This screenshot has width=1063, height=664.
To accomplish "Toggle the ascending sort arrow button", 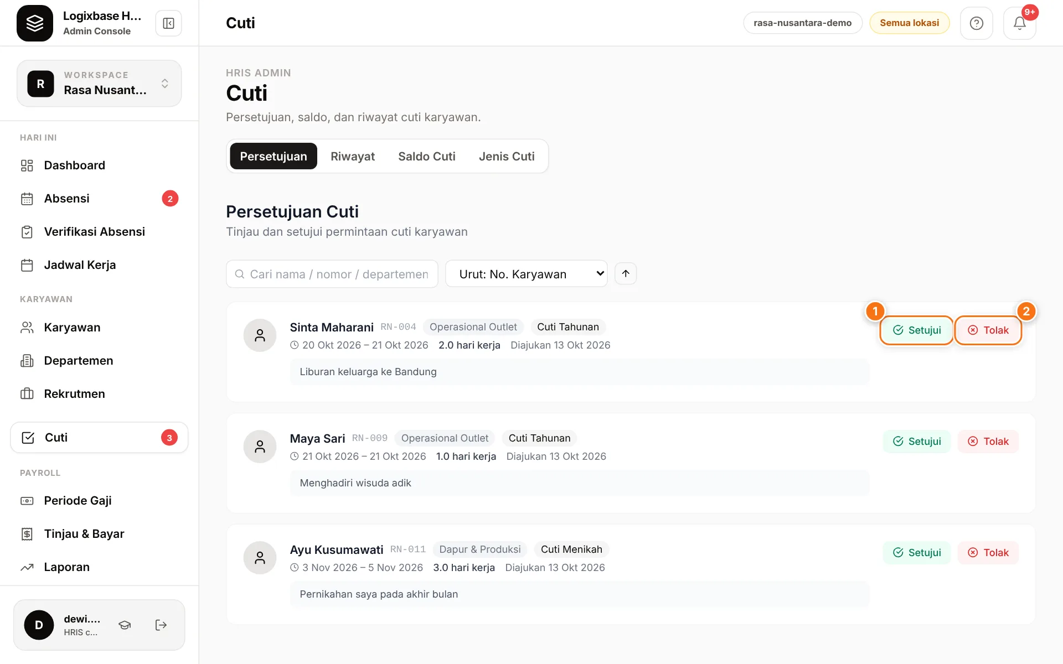I will click(x=626, y=273).
